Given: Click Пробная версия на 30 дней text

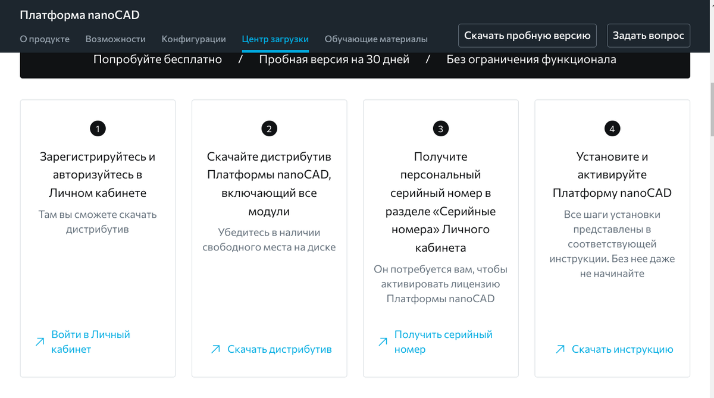Looking at the screenshot, I should [x=334, y=59].
